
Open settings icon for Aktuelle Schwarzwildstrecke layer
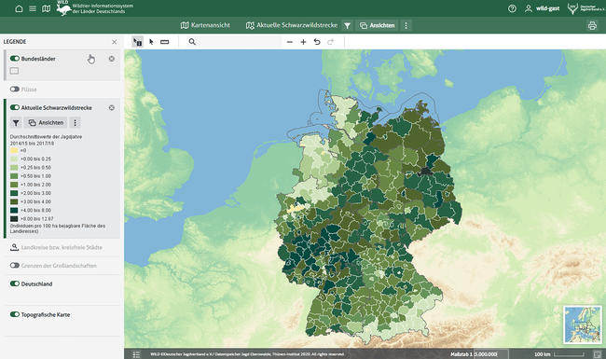click(111, 107)
